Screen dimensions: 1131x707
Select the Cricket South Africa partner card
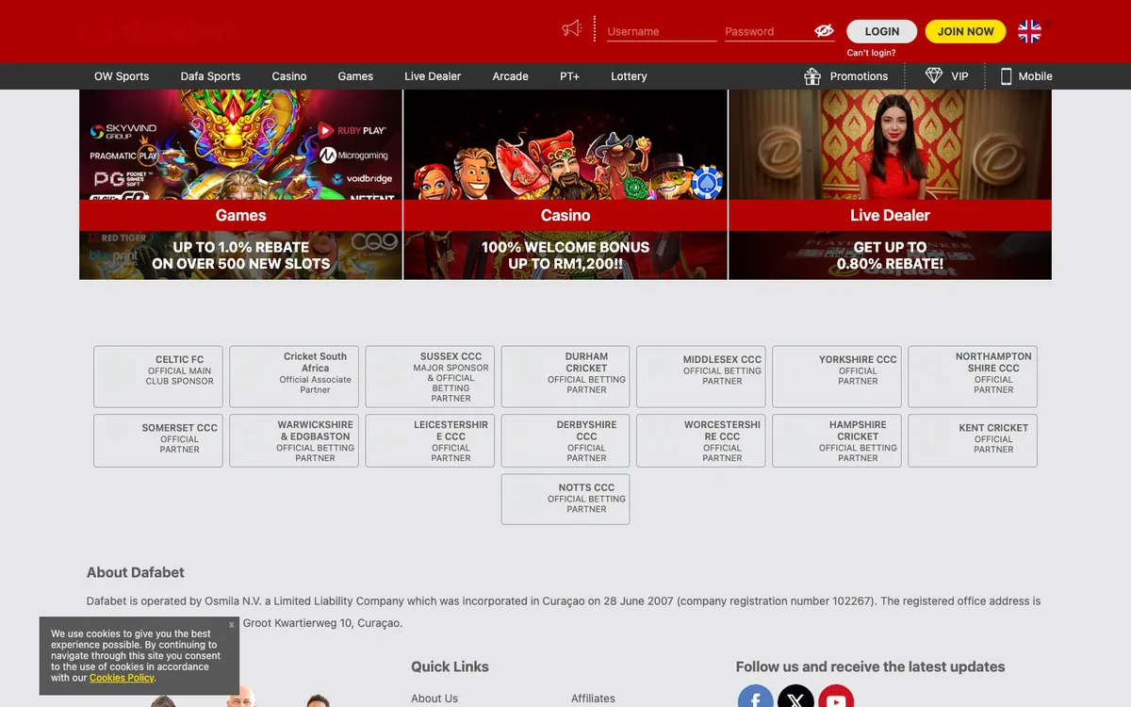pyautogui.click(x=294, y=376)
